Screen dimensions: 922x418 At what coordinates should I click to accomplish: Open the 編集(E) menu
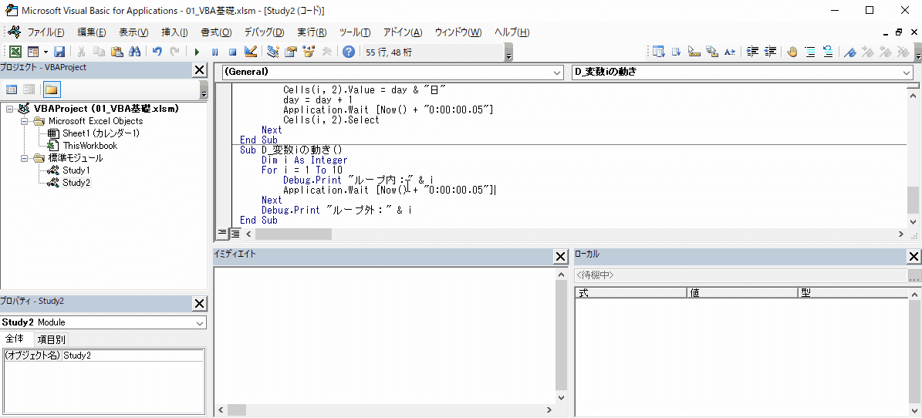point(92,32)
